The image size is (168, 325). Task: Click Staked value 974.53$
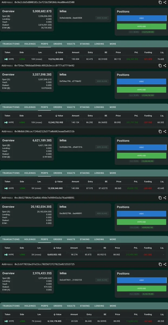pyautogui.click(x=48, y=287)
